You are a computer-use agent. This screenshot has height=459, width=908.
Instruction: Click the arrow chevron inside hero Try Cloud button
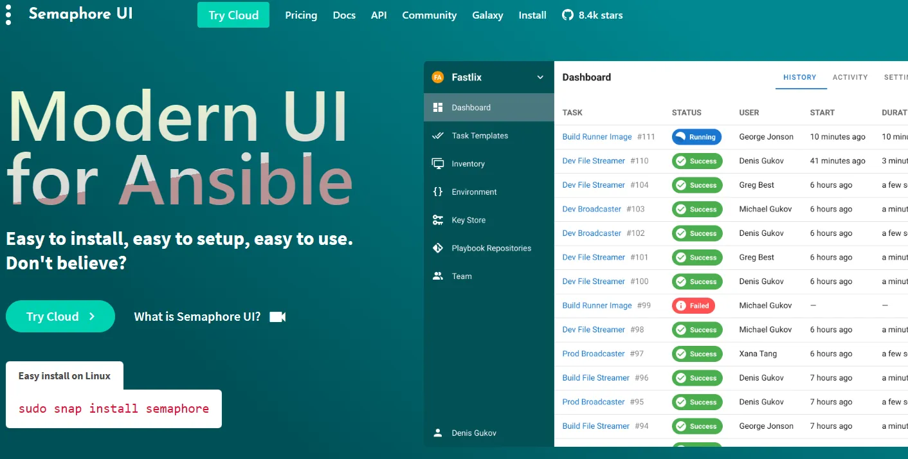click(92, 316)
